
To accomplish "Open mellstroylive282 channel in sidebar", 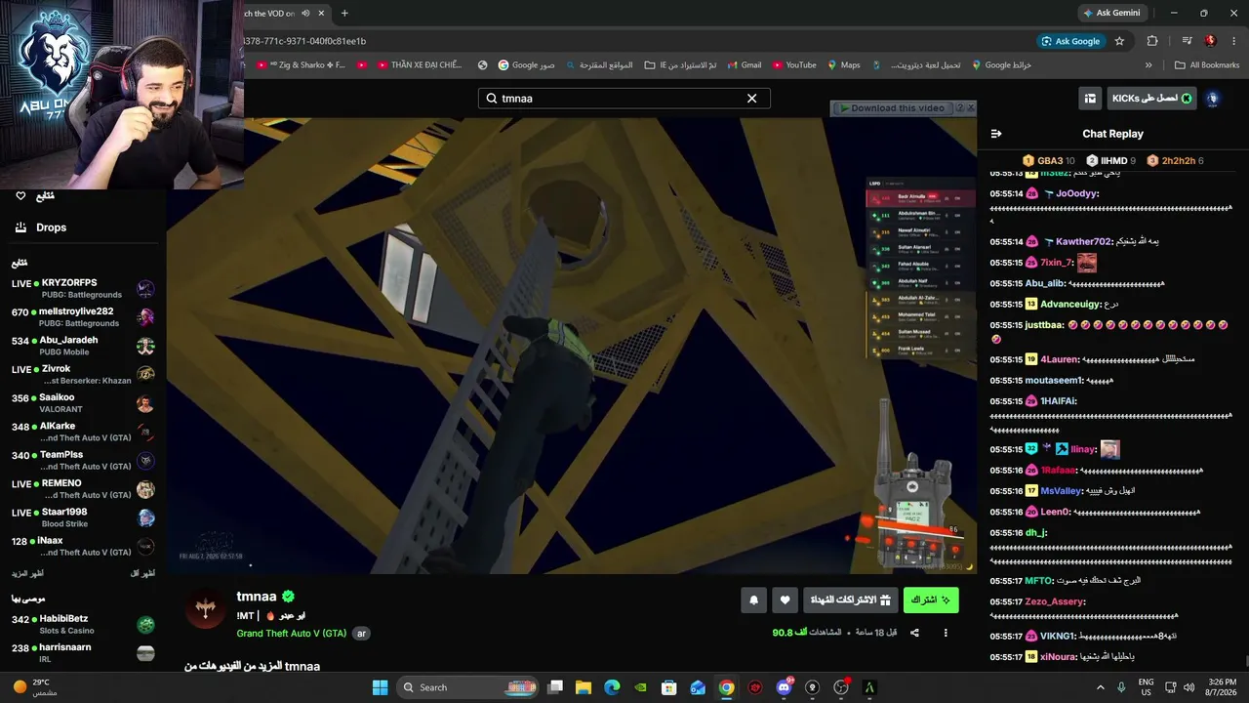I will point(83,317).
